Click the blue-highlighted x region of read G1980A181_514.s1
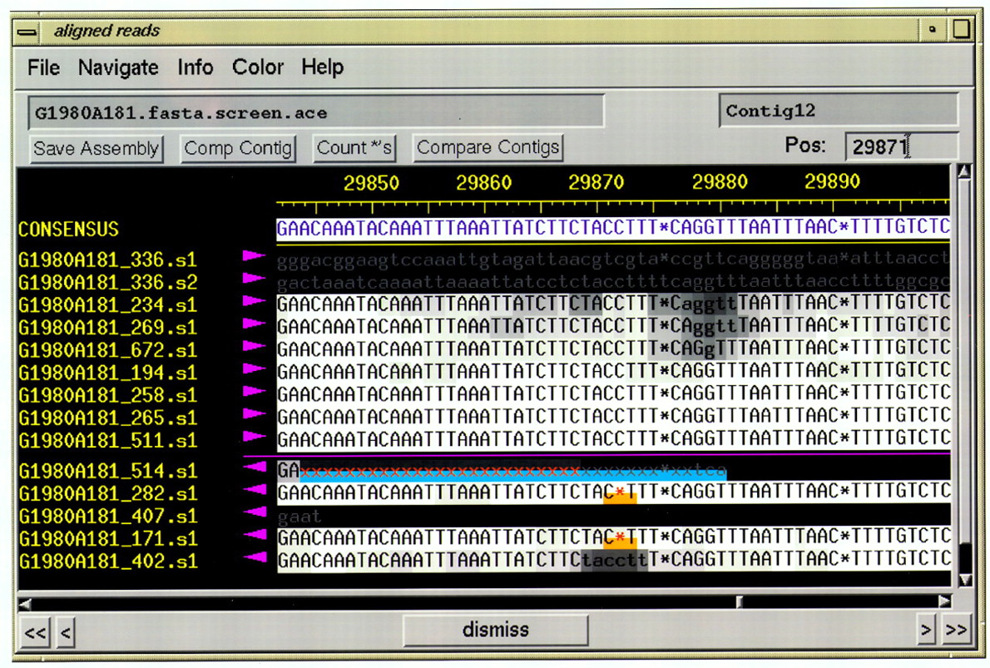The height and width of the screenshot is (668, 990). 512,473
